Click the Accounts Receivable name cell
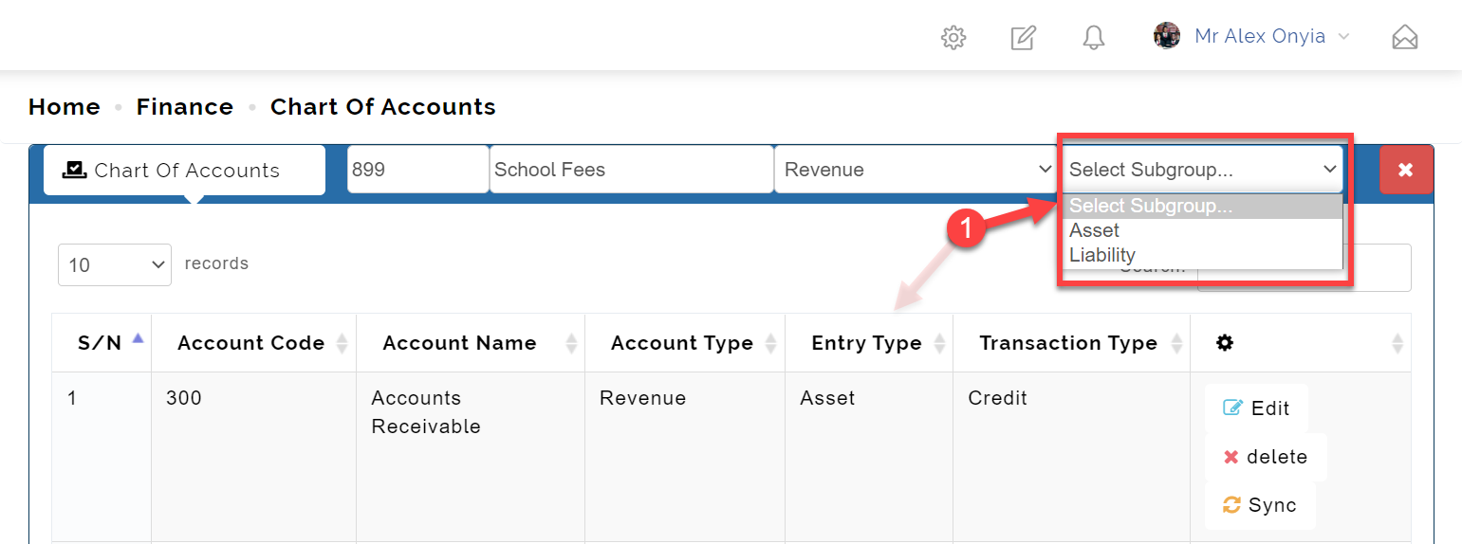1462x544 pixels. coord(471,457)
